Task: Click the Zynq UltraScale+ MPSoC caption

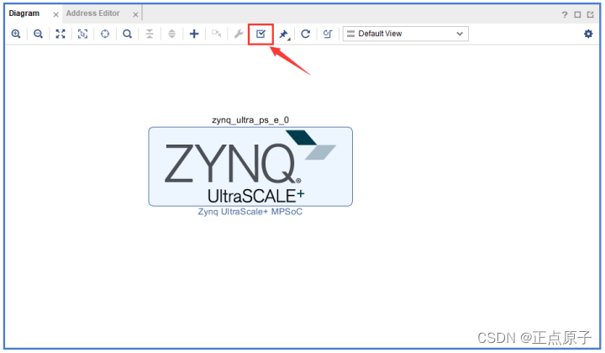Action: [250, 212]
